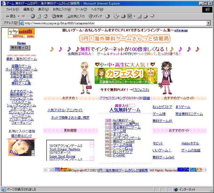This screenshot has width=214, height=193.
Task: Open the Favorites (お気に入り) toolbar button
Action: (x=75, y=16)
